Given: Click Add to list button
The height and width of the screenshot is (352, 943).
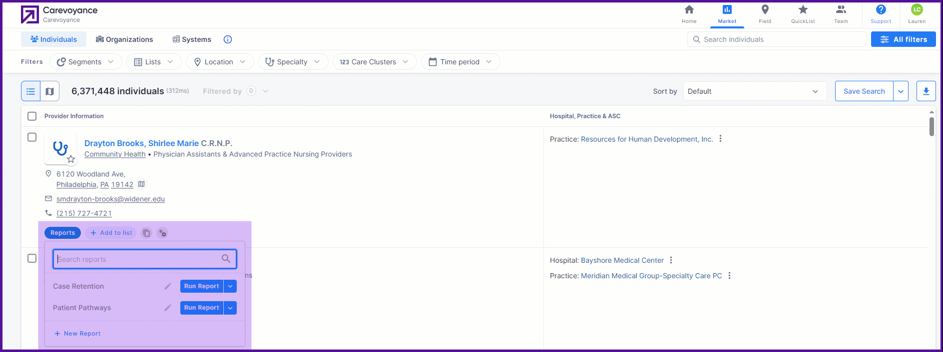Looking at the screenshot, I should tap(111, 233).
